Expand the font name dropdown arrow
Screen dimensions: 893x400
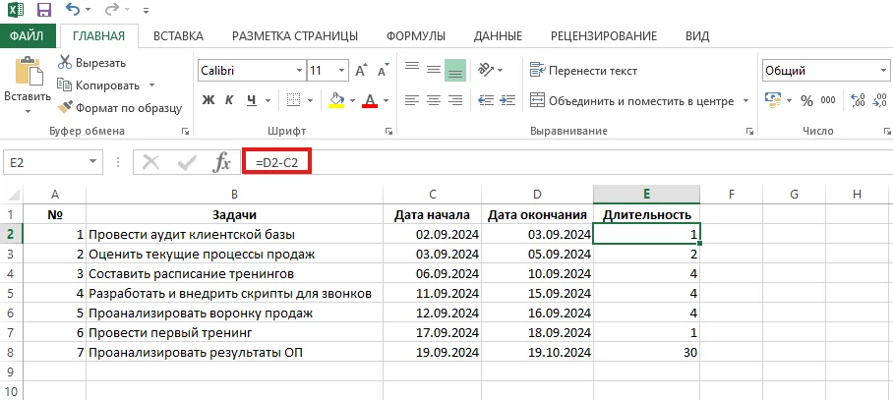tap(300, 71)
